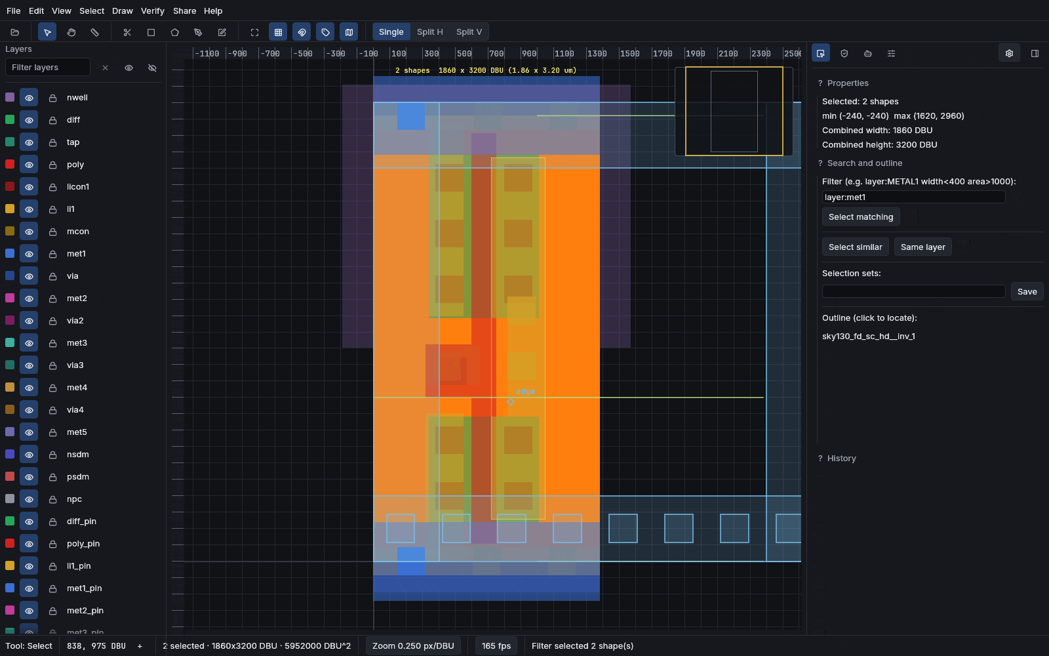
Task: Hide all layers with crossed-eye icon
Action: [x=153, y=68]
